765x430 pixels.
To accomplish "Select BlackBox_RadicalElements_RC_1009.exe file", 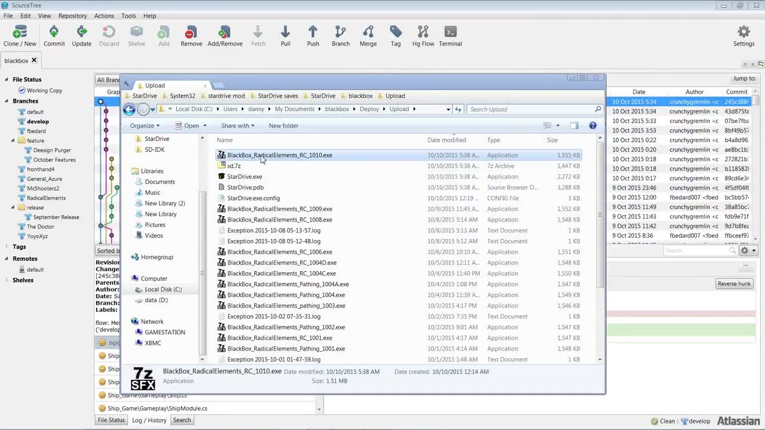I will tap(280, 209).
